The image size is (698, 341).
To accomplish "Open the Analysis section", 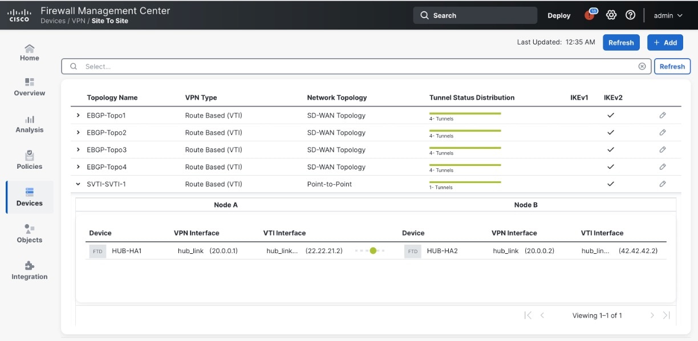I will [30, 124].
